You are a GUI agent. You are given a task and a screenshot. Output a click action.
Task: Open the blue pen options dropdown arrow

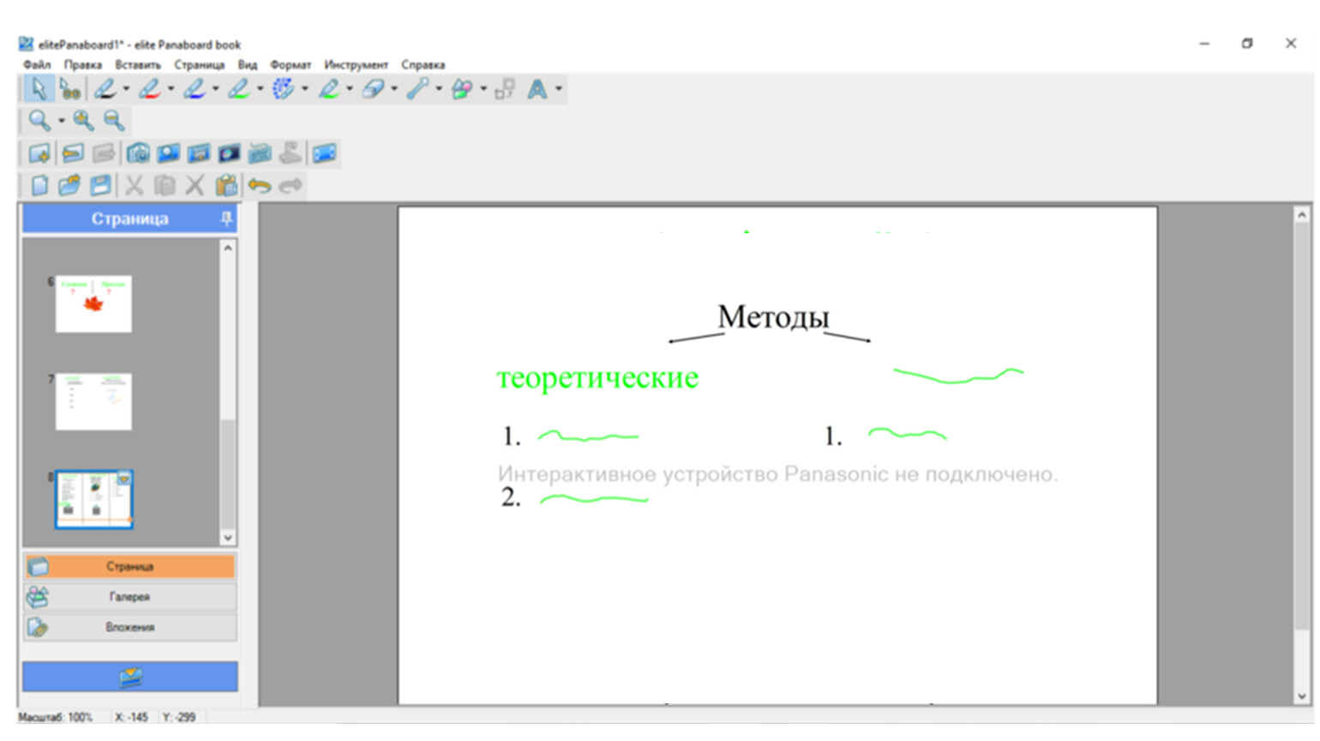click(215, 89)
